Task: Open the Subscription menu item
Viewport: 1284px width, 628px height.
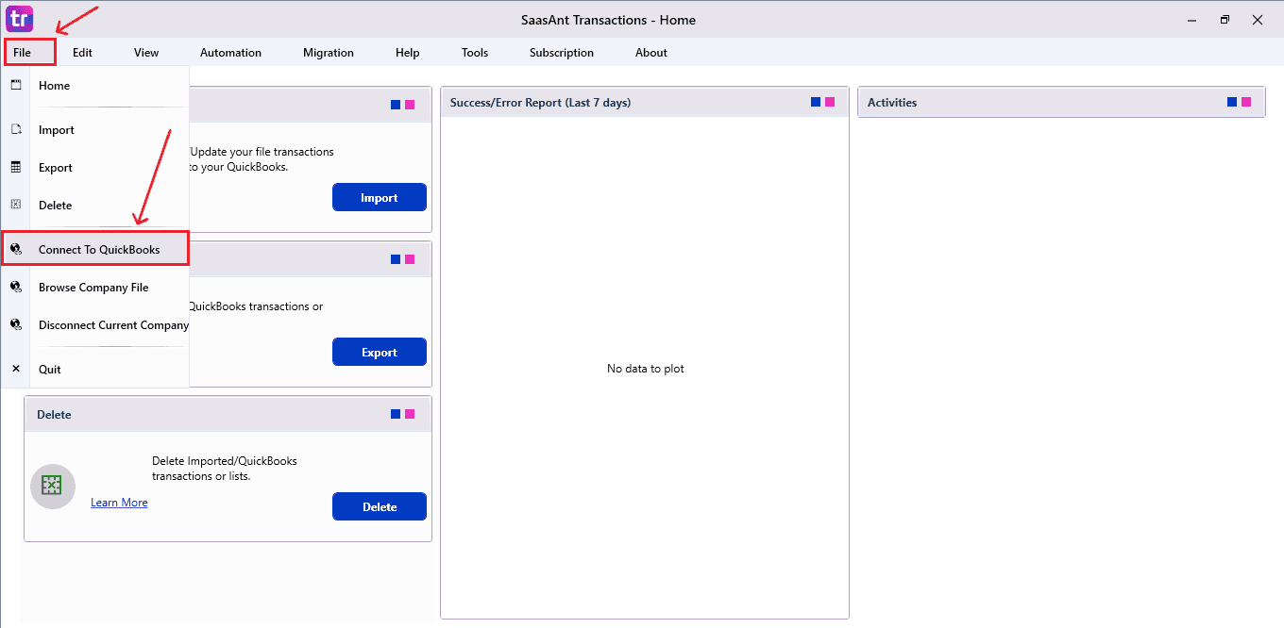Action: [x=561, y=53]
